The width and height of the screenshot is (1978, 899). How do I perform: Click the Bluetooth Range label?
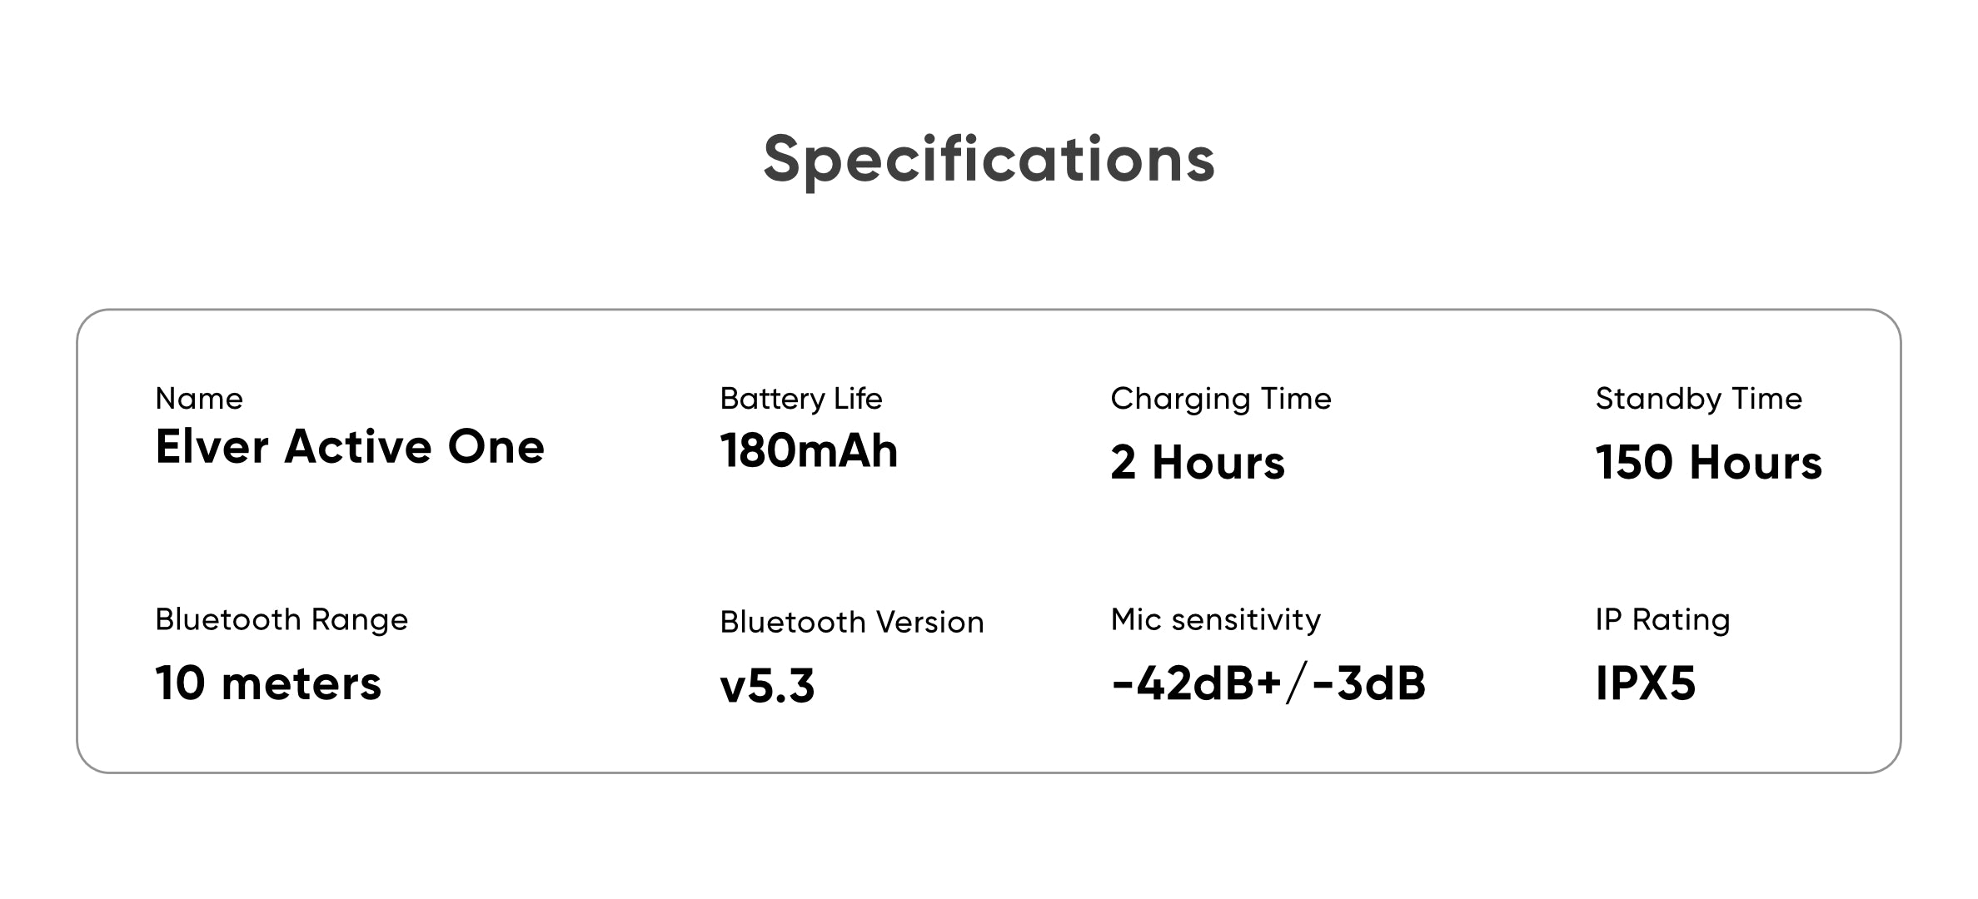pos(282,620)
